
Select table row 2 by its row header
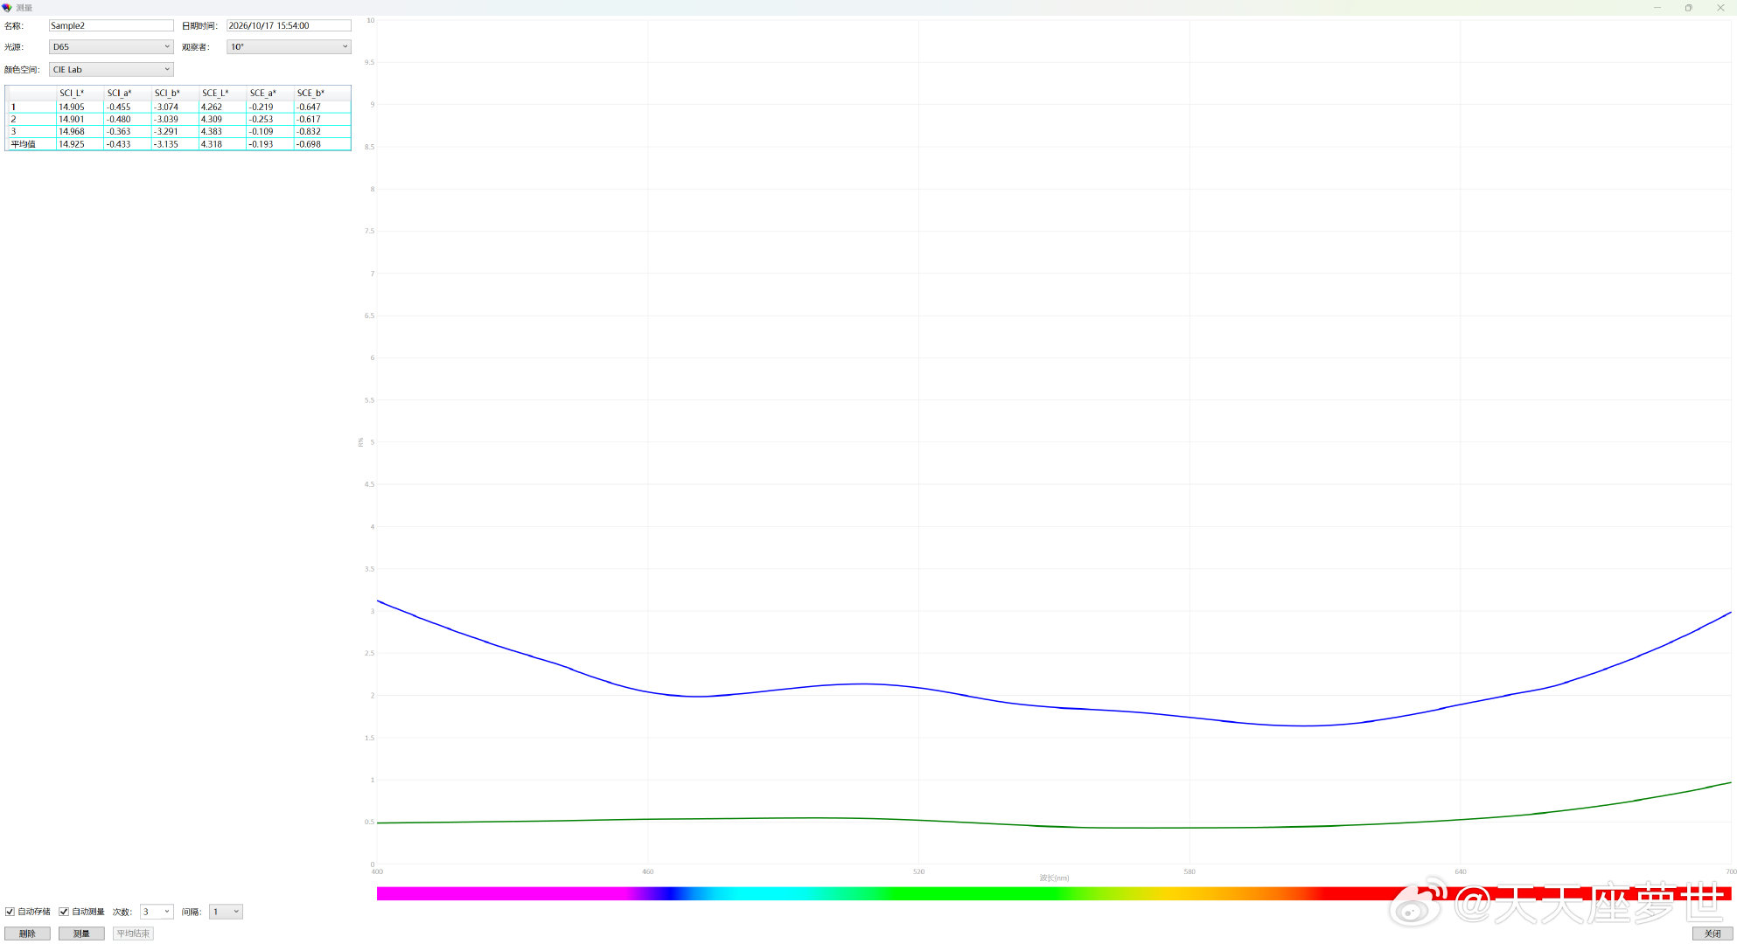tap(31, 119)
